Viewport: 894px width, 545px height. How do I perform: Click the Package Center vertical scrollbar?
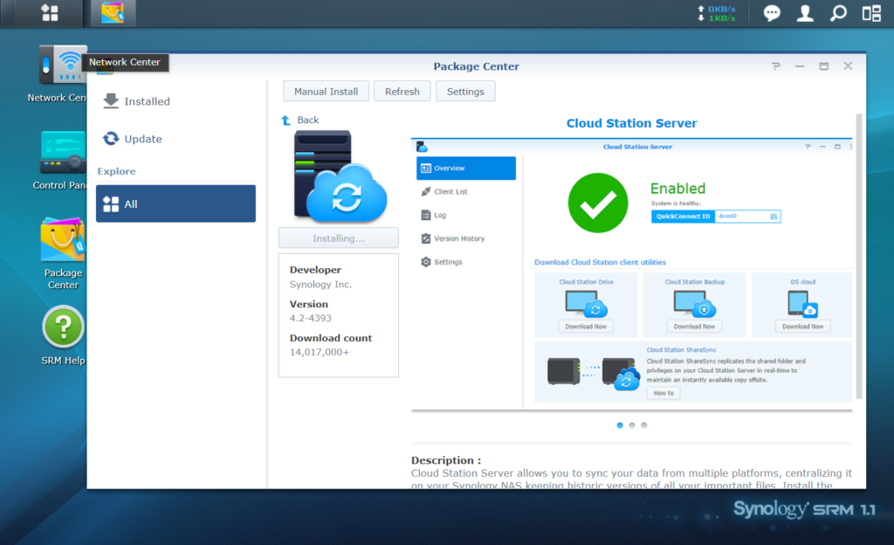859,257
